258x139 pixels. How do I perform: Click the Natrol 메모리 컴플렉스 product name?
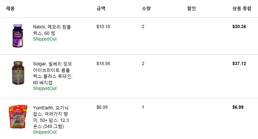tap(52, 30)
